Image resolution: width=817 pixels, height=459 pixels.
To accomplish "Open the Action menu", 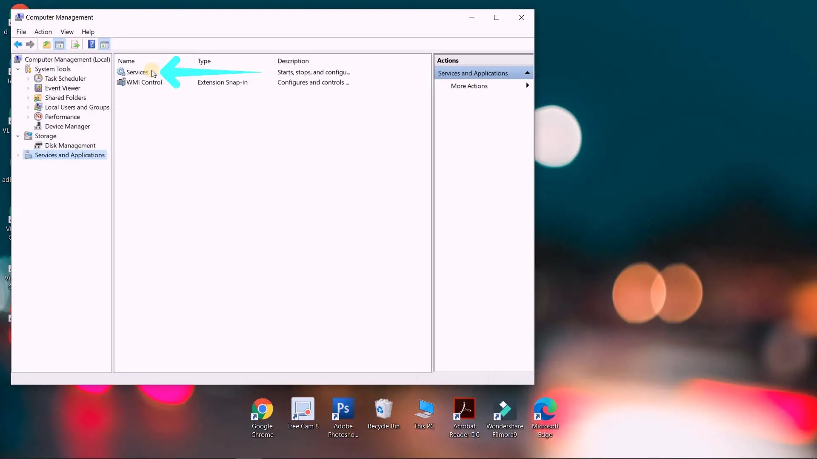I will 43,32.
